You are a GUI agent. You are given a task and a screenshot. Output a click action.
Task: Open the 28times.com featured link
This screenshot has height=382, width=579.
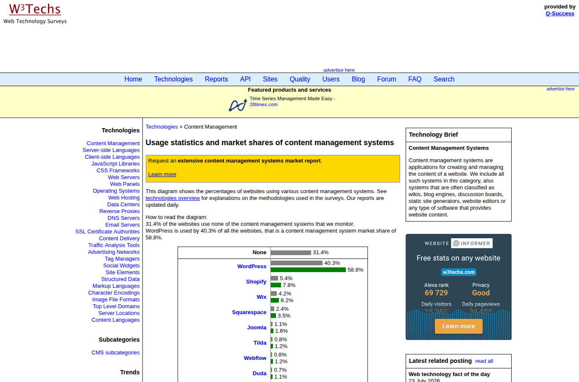264,104
